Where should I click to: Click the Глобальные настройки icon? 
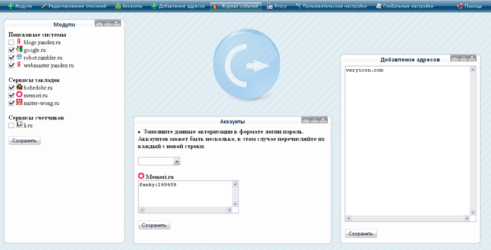coord(379,6)
